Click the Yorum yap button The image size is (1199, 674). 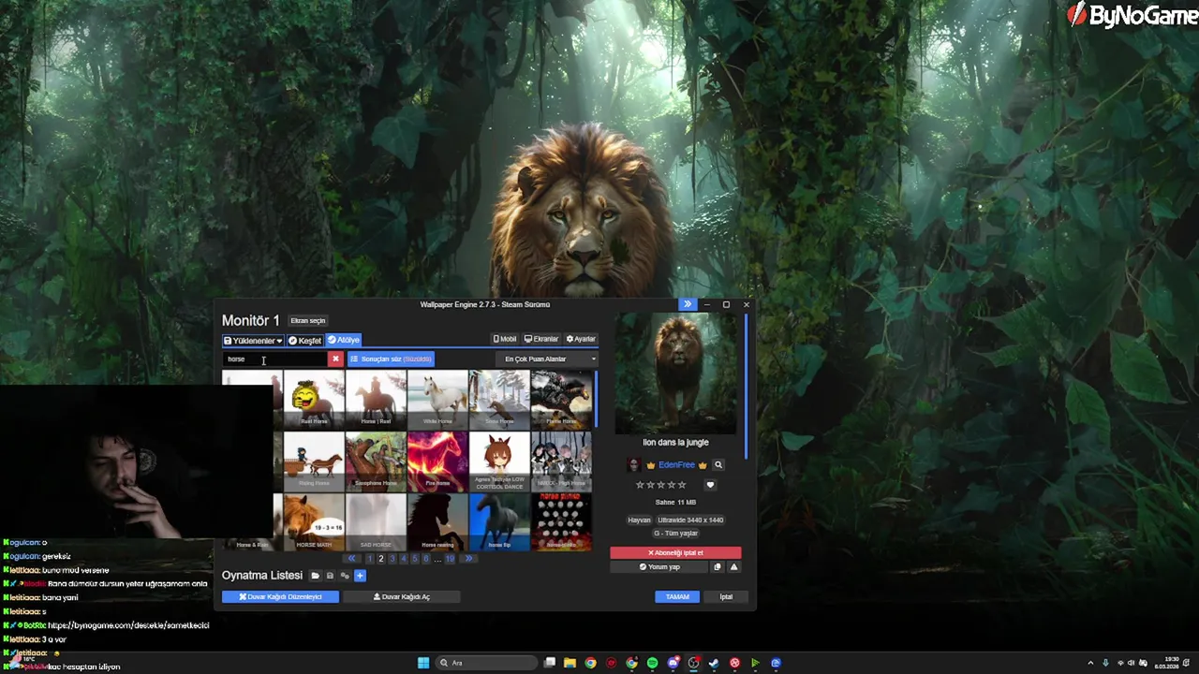point(659,567)
